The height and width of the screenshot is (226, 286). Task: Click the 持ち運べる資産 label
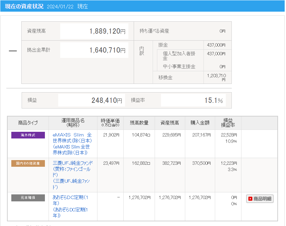pyautogui.click(x=154, y=31)
